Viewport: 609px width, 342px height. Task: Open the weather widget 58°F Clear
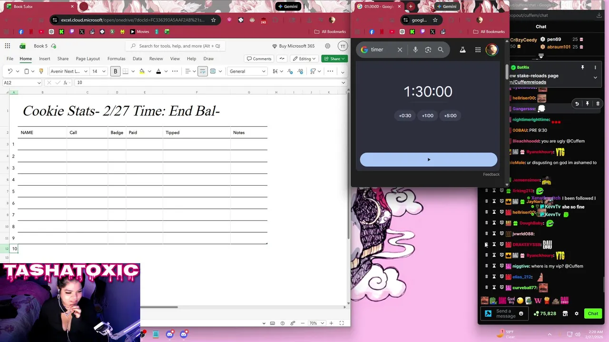tap(506, 334)
